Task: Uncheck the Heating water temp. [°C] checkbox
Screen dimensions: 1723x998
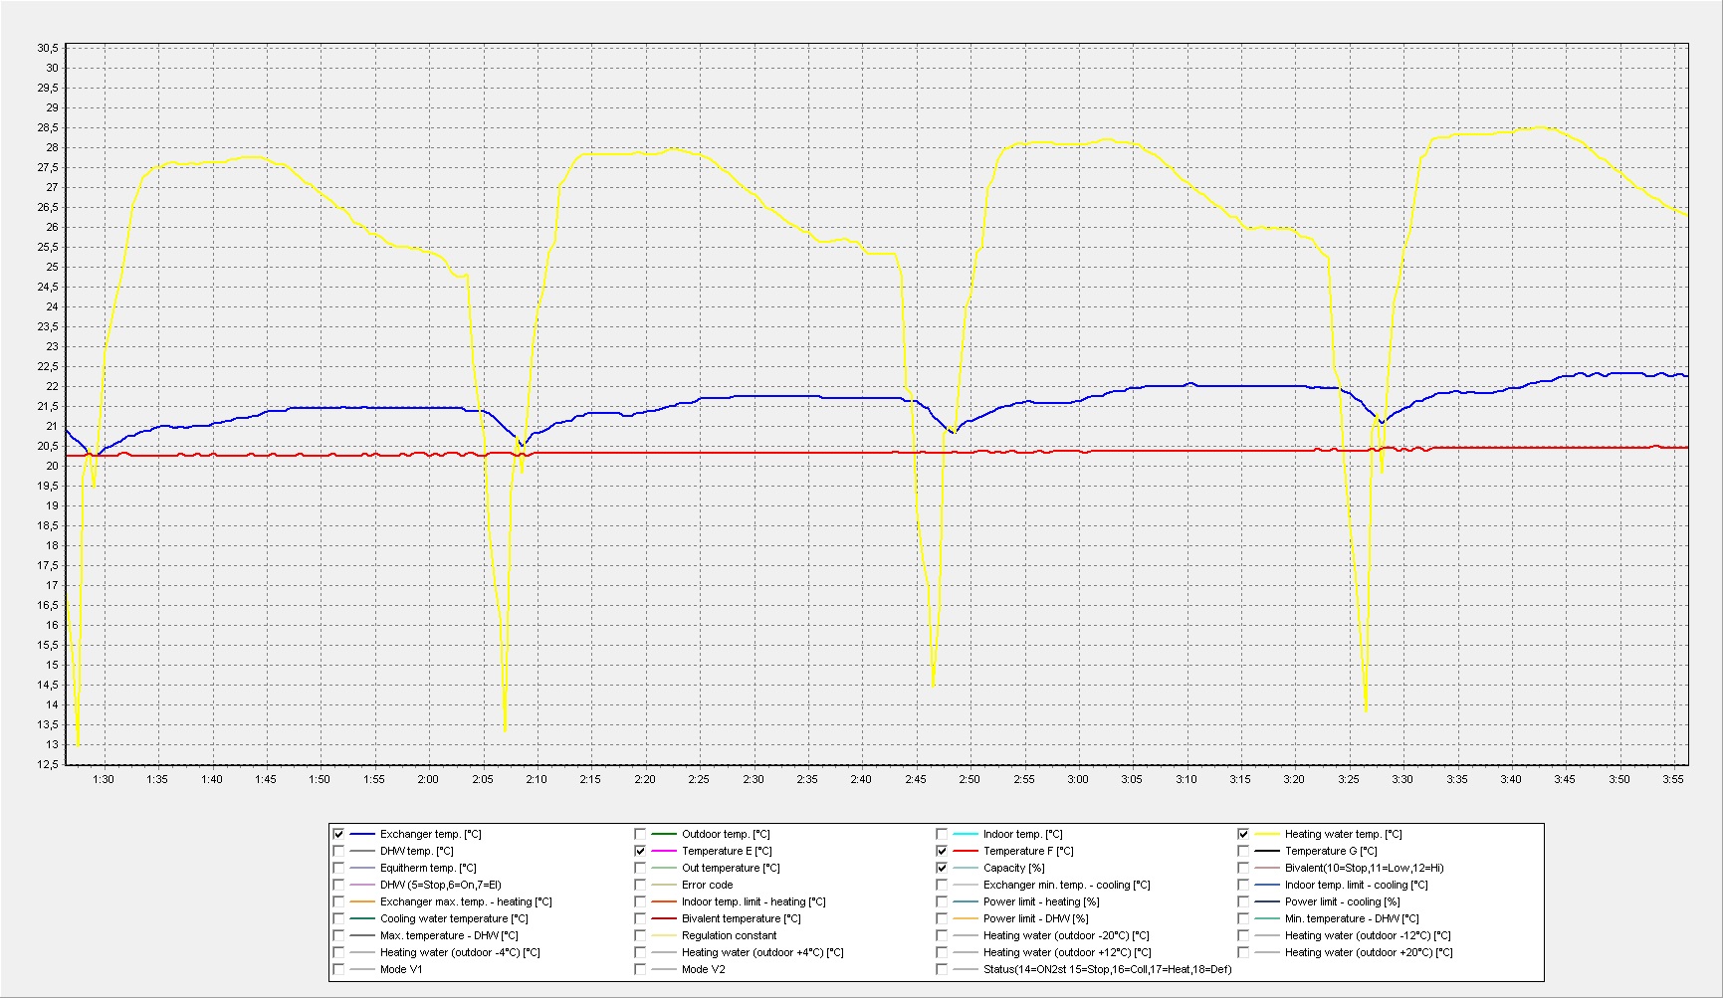Action: pos(1243,834)
